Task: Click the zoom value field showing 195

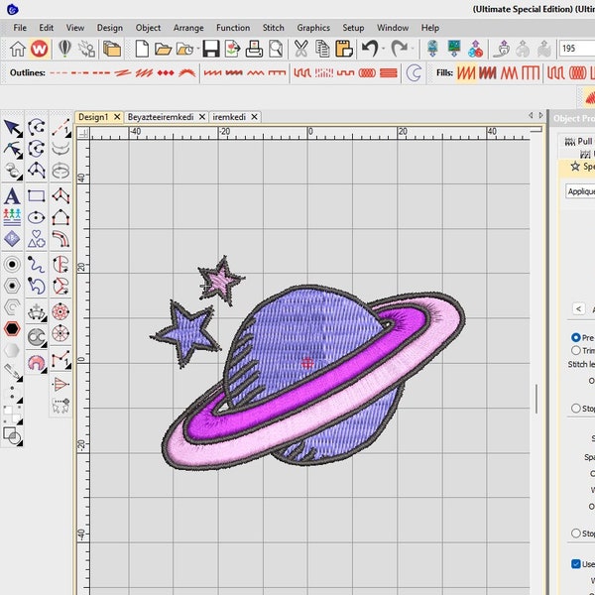Action: pyautogui.click(x=576, y=49)
